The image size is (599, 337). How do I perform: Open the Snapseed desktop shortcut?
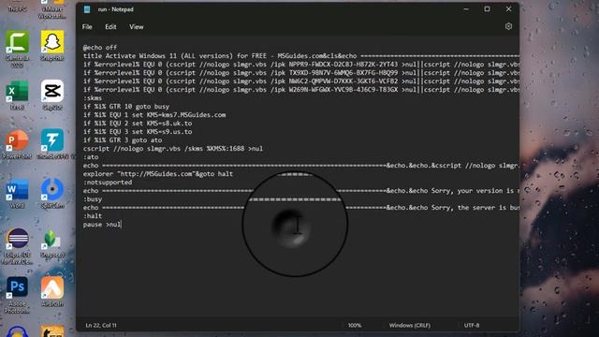[x=52, y=243]
